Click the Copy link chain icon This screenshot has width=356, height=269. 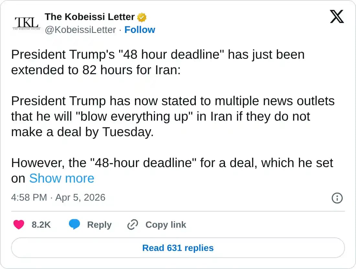click(132, 224)
